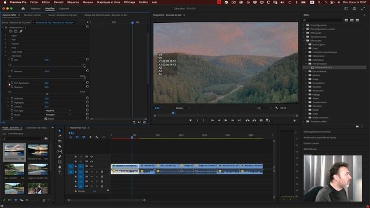
Task: Select the Ripple Edit tool
Action: pyautogui.click(x=60, y=141)
